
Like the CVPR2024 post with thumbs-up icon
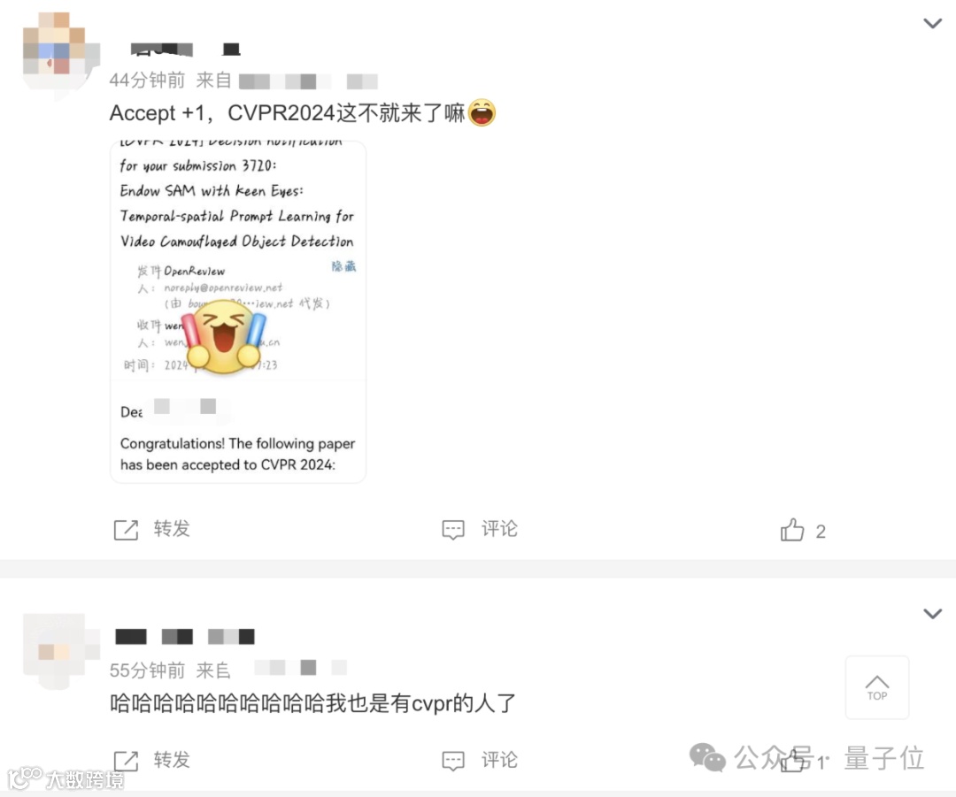[x=792, y=530]
